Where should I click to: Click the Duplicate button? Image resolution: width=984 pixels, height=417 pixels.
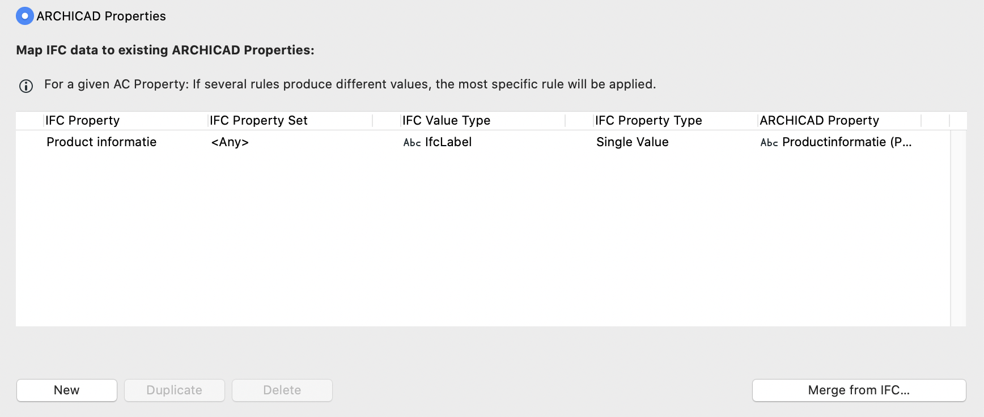175,390
